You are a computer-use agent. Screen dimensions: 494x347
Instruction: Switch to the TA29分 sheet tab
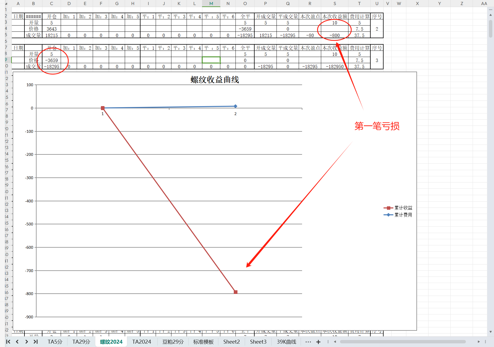pyautogui.click(x=81, y=342)
